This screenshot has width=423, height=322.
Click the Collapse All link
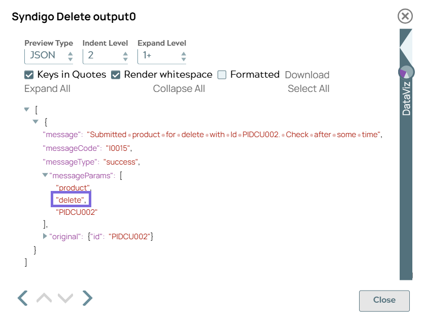pos(179,88)
